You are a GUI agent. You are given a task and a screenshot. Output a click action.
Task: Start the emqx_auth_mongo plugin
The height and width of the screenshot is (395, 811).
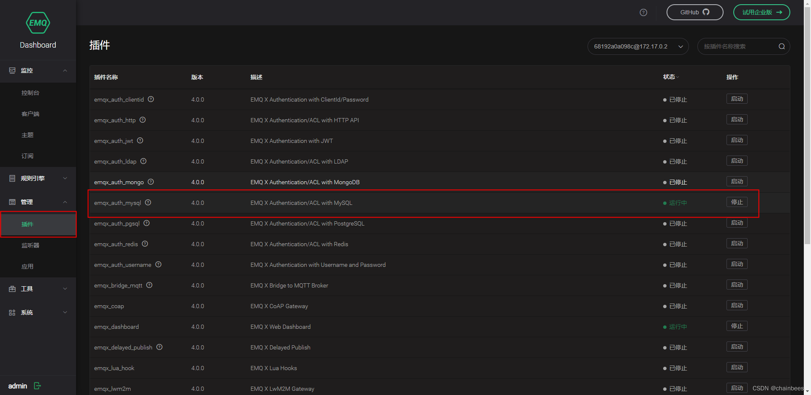(737, 181)
